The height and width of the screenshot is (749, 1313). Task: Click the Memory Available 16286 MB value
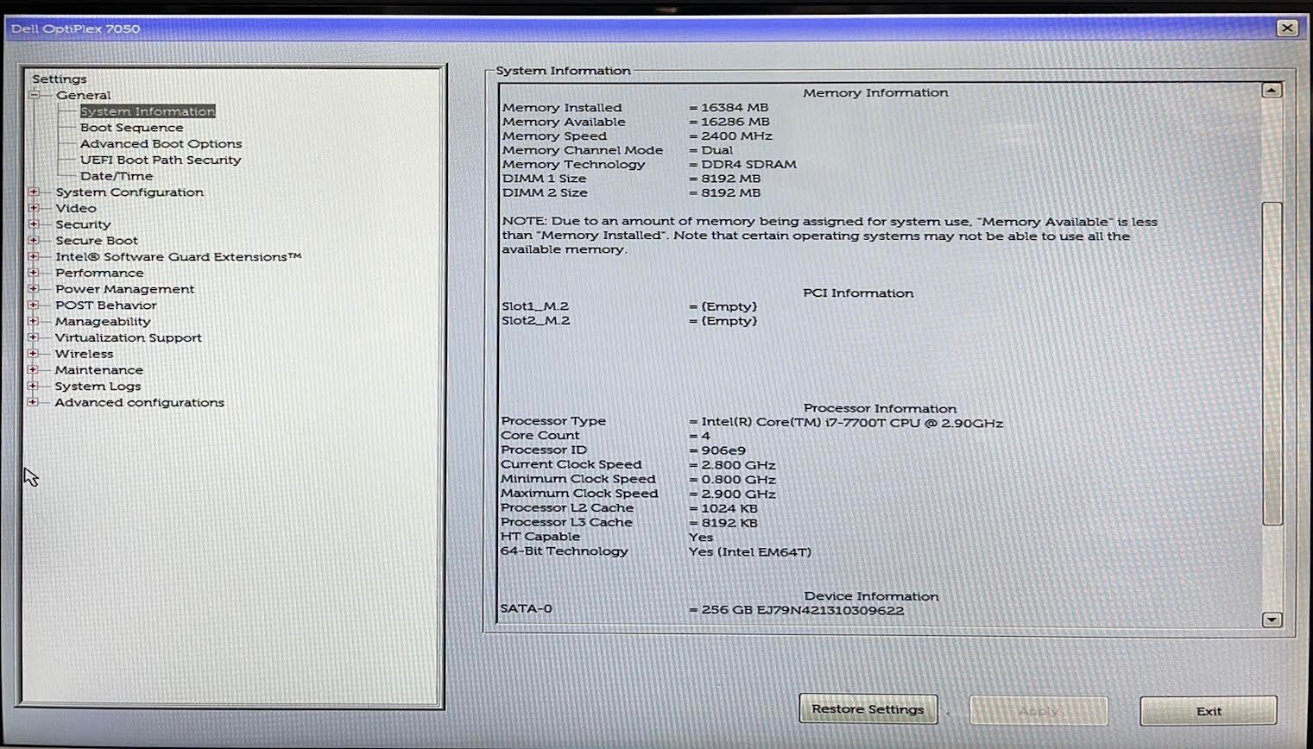(735, 122)
